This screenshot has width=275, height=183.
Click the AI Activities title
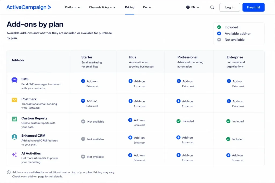point(31,153)
